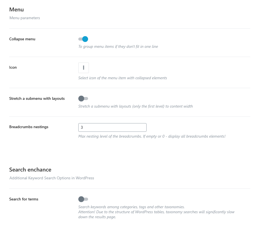This screenshot has width=262, height=226.
Task: Disable the Collapse menu switch
Action: coord(83,39)
